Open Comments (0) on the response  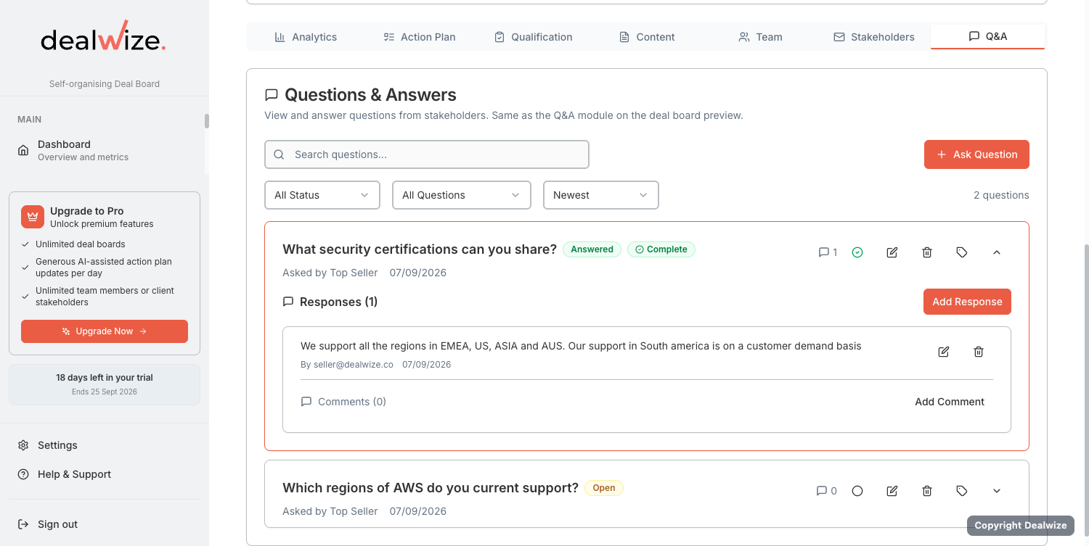(343, 402)
